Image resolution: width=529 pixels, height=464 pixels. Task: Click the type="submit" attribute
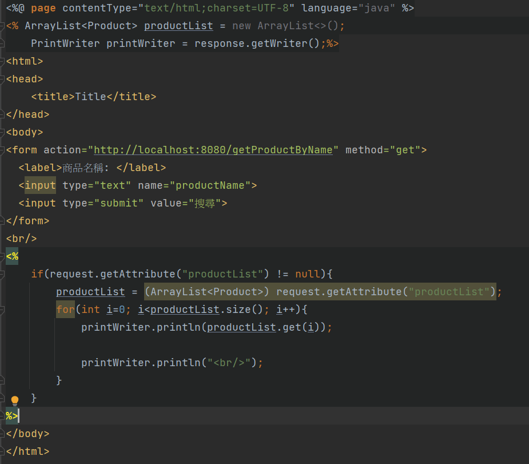click(103, 203)
